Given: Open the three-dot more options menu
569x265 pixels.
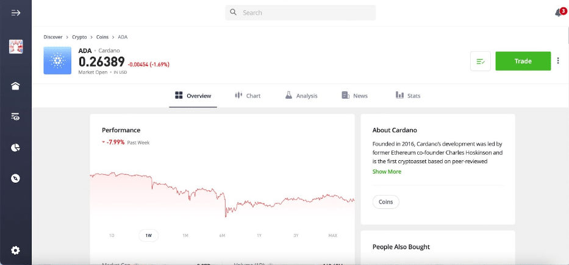Looking at the screenshot, I should pyautogui.click(x=558, y=61).
